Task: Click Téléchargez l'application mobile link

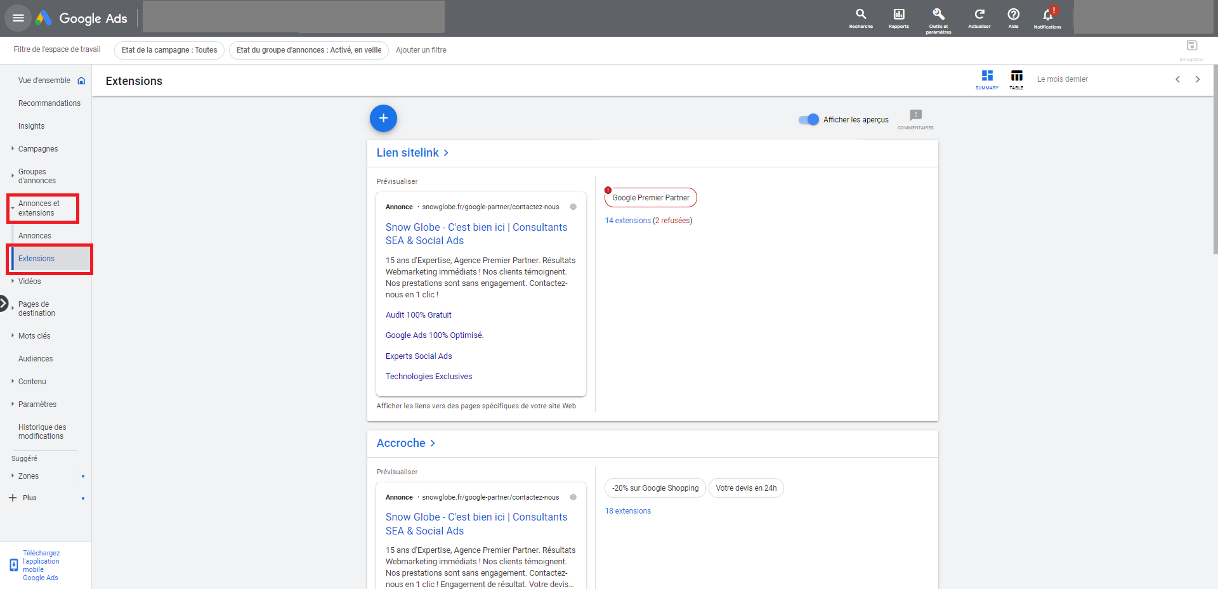Action: click(41, 566)
